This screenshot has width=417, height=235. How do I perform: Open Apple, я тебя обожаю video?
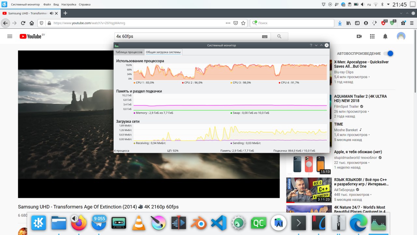358,152
